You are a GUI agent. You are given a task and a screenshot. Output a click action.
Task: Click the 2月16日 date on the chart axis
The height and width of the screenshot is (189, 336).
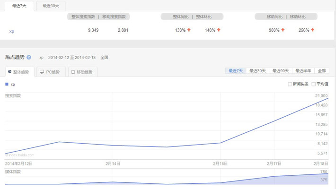click(x=221, y=163)
